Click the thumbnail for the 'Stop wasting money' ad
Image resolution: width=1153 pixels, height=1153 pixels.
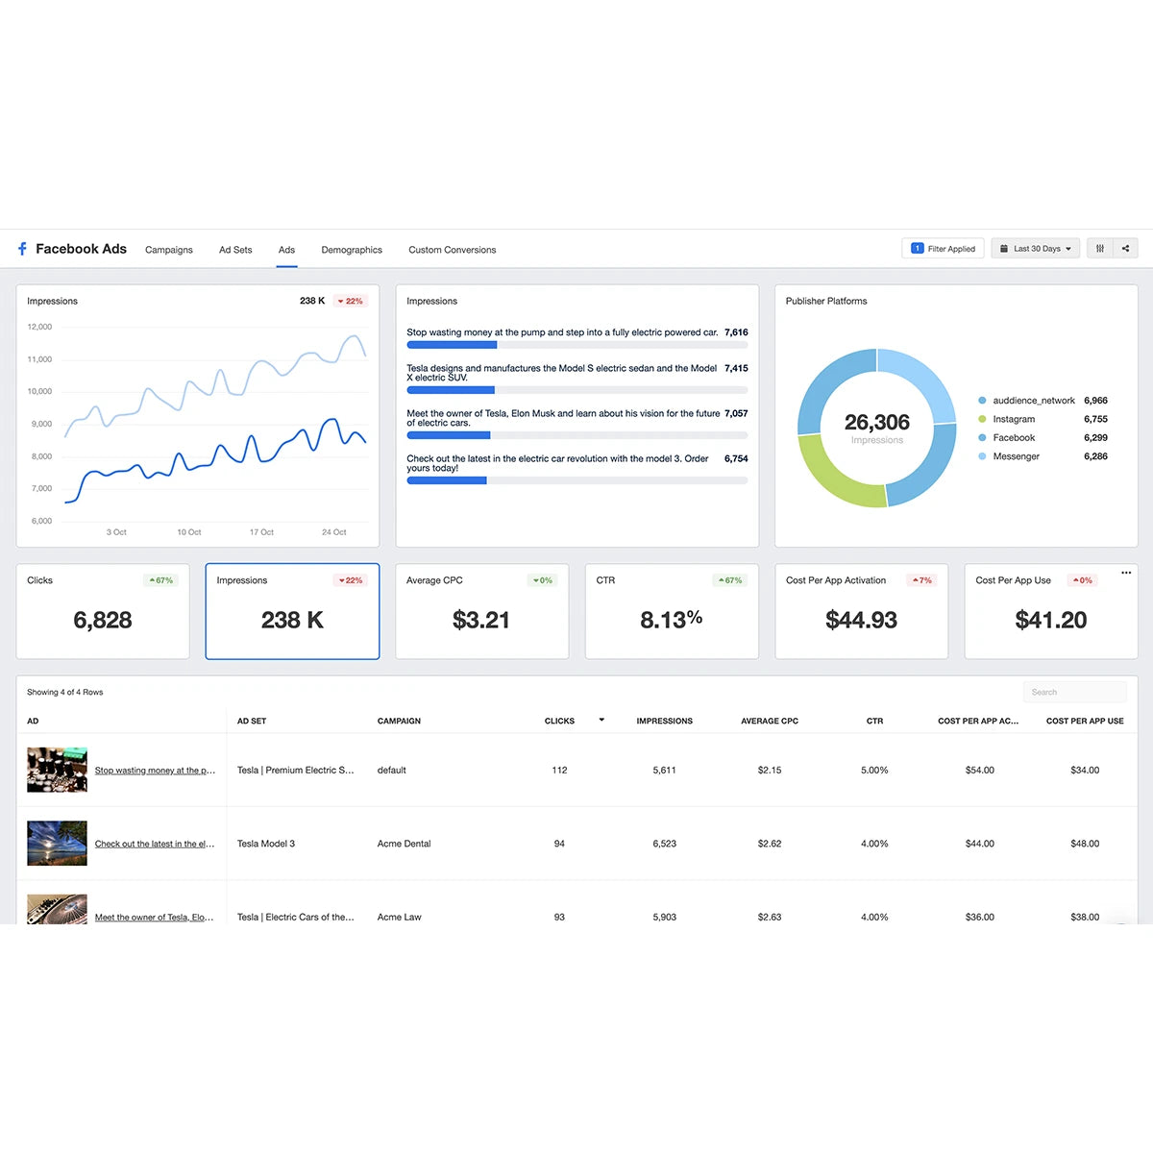point(57,770)
